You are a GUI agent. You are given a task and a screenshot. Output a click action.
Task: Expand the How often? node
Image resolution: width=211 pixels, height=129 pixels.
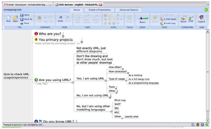pos(123,69)
